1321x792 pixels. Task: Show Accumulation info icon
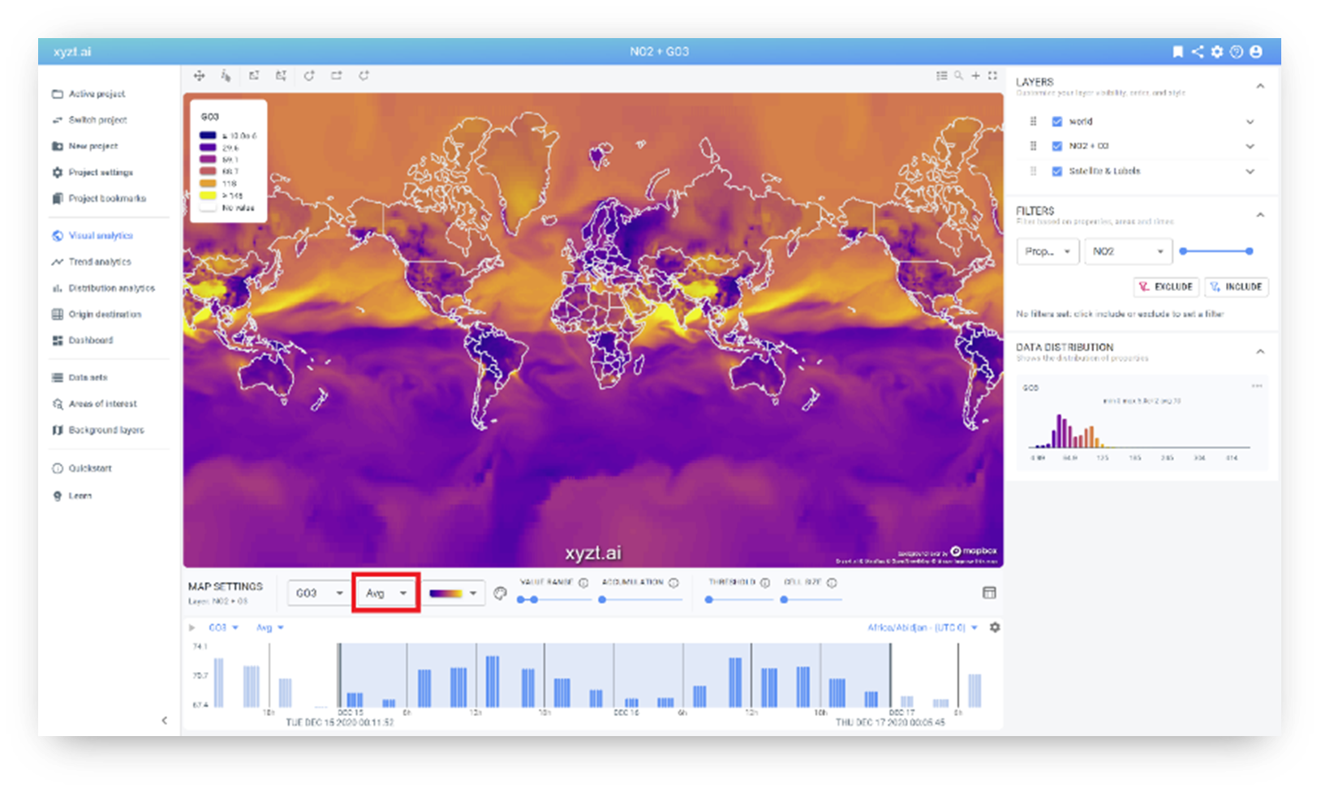673,582
